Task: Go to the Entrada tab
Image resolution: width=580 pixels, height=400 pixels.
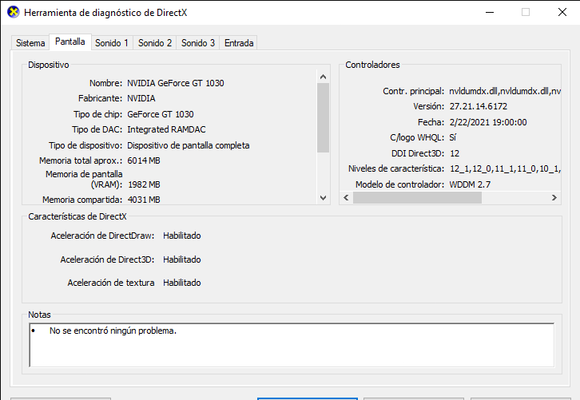Action: click(239, 43)
